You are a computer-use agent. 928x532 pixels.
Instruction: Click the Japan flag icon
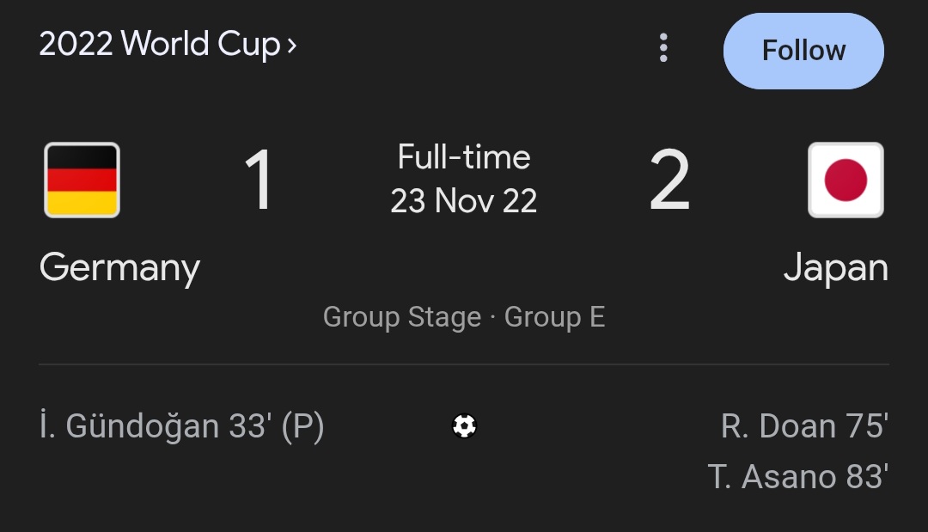(846, 180)
